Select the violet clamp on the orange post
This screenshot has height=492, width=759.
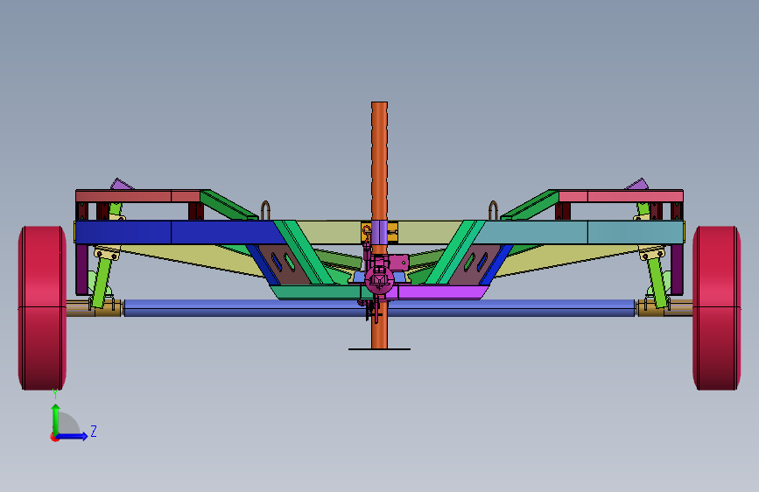[x=380, y=233]
